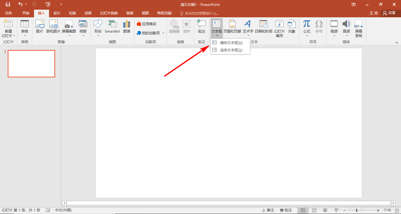Click the spell check icon in status bar
Screen dimensions: 401x214
pyautogui.click(x=48, y=210)
